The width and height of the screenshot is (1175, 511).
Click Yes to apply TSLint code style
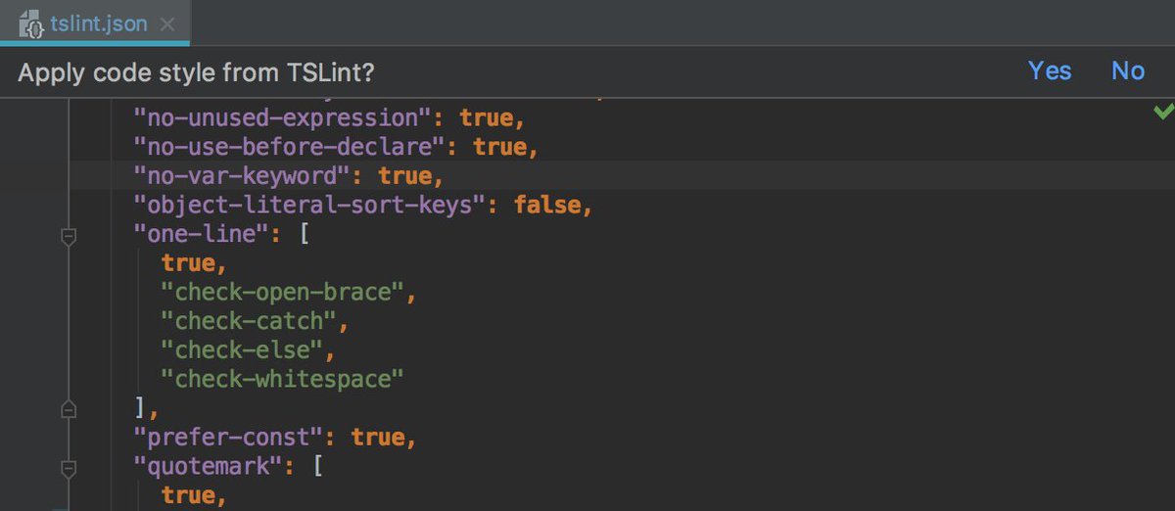(x=1050, y=70)
